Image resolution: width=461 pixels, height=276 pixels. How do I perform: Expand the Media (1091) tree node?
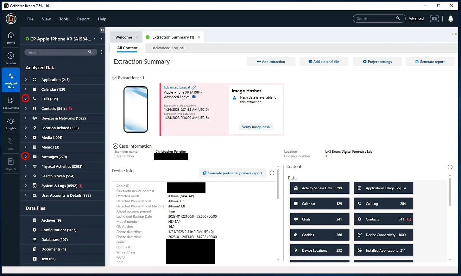click(x=26, y=138)
